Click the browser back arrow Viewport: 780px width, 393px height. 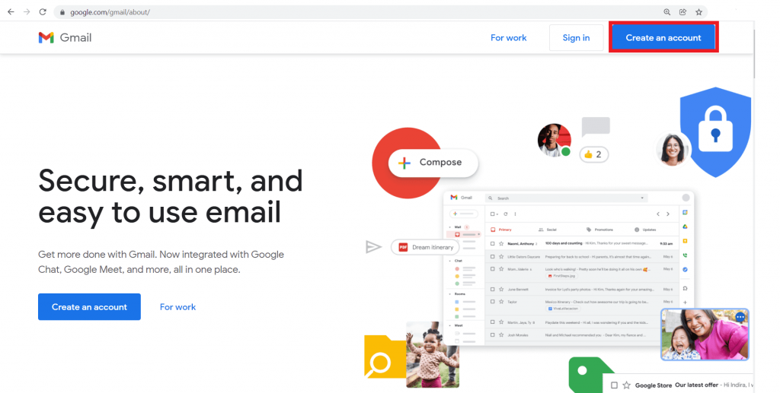click(11, 12)
